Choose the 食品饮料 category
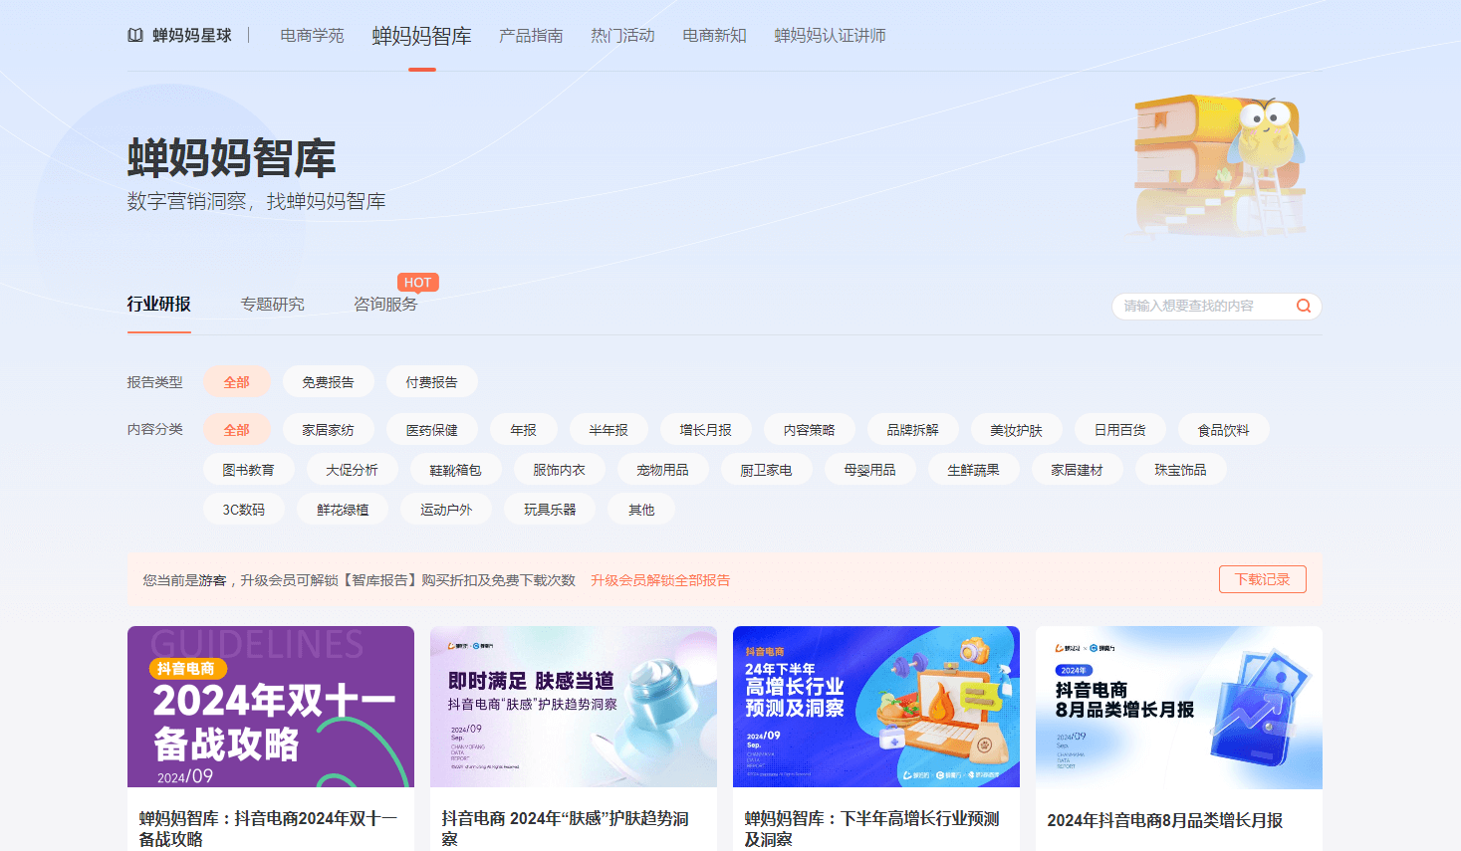Screen dimensions: 1461x851 (1224, 430)
